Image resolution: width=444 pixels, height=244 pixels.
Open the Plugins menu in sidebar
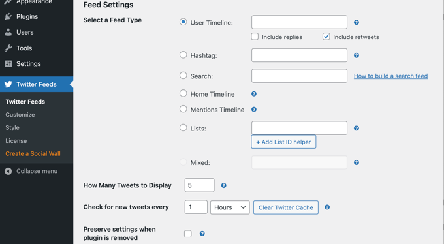27,17
